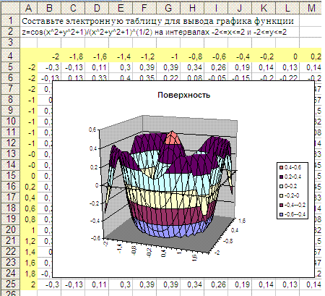This screenshot has height=296, width=325.
Task: Select column J header
Action: 240,8
